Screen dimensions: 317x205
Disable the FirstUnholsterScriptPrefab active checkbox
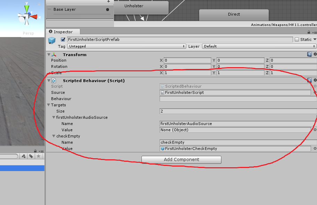[x=63, y=39]
